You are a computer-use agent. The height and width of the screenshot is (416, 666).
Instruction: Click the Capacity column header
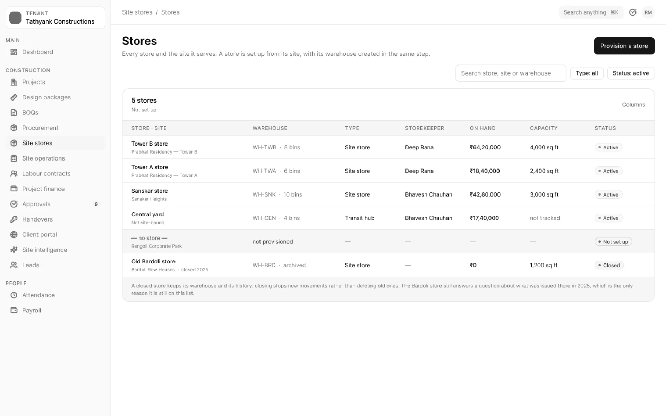click(544, 128)
